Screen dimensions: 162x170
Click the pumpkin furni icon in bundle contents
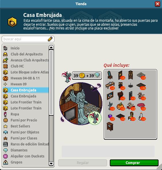tap(120, 106)
